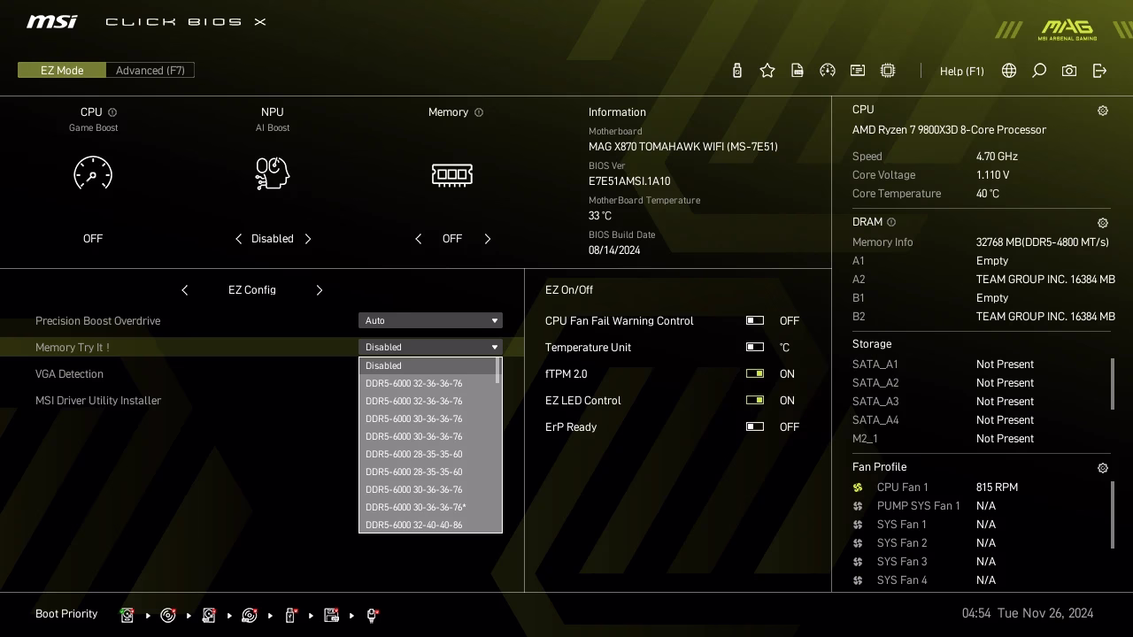1133x637 pixels.
Task: Enable the ErP Ready switch
Action: pyautogui.click(x=755, y=426)
